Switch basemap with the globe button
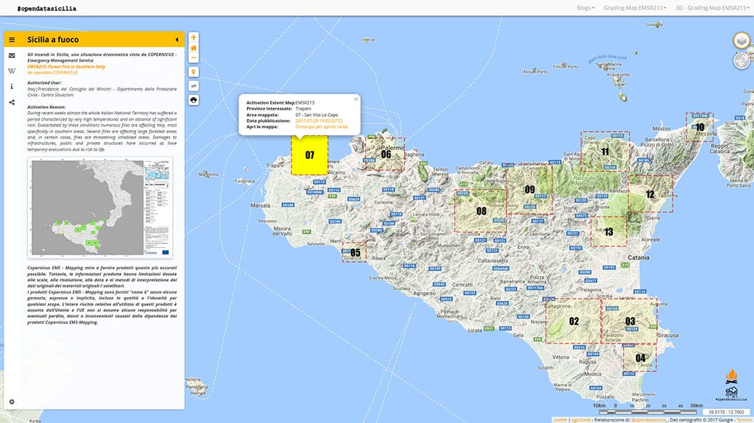 pyautogui.click(x=741, y=61)
